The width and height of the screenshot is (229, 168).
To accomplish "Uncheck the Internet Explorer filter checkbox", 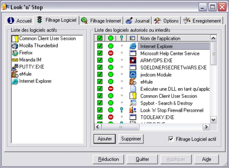I will 100,46.
